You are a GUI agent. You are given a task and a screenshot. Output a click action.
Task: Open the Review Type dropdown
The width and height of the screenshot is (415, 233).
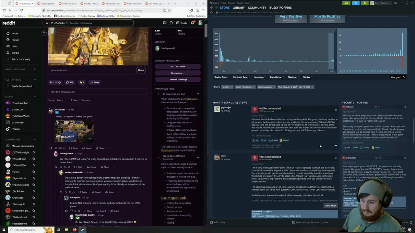coord(222,77)
